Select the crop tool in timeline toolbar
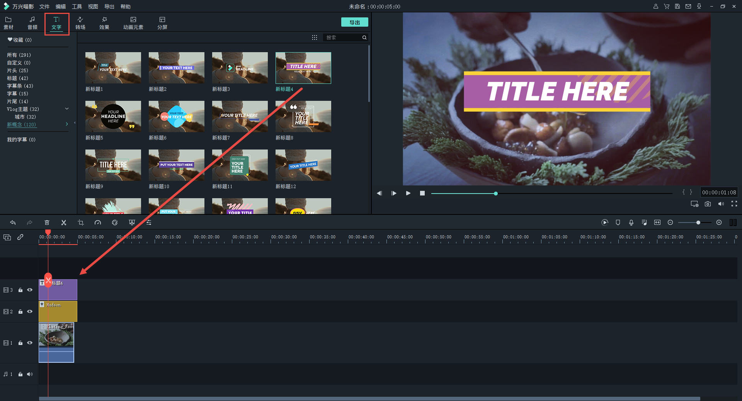This screenshot has width=742, height=401. [81, 223]
